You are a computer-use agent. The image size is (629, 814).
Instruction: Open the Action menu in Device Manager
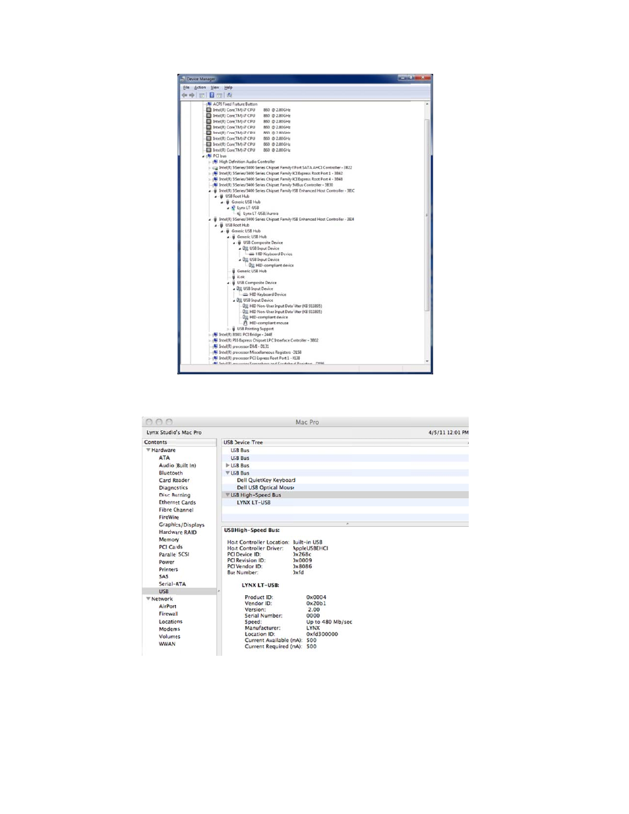[200, 87]
